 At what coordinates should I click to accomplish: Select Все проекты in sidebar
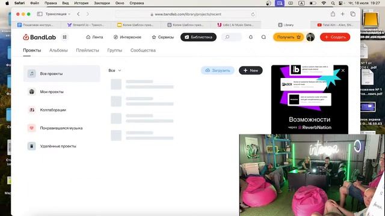(x=61, y=73)
